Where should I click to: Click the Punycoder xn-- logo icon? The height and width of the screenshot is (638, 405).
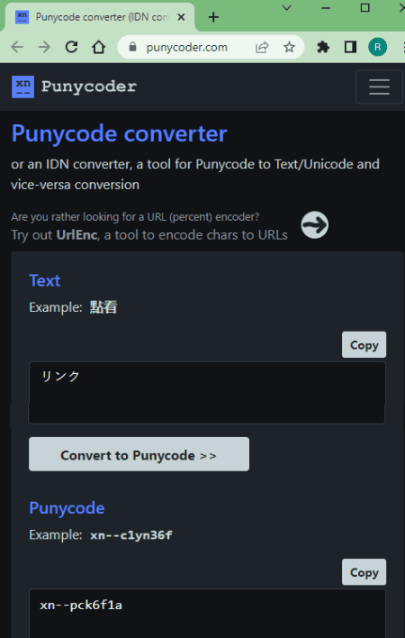[22, 87]
